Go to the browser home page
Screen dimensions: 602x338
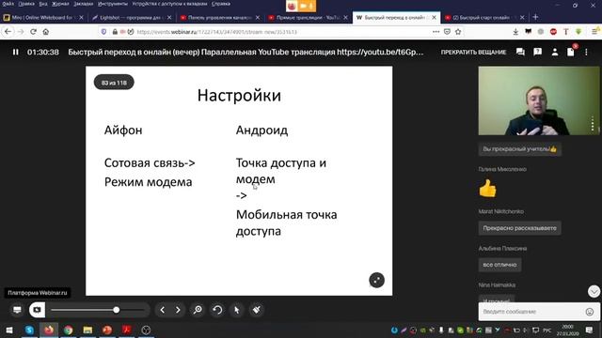[x=46, y=32]
